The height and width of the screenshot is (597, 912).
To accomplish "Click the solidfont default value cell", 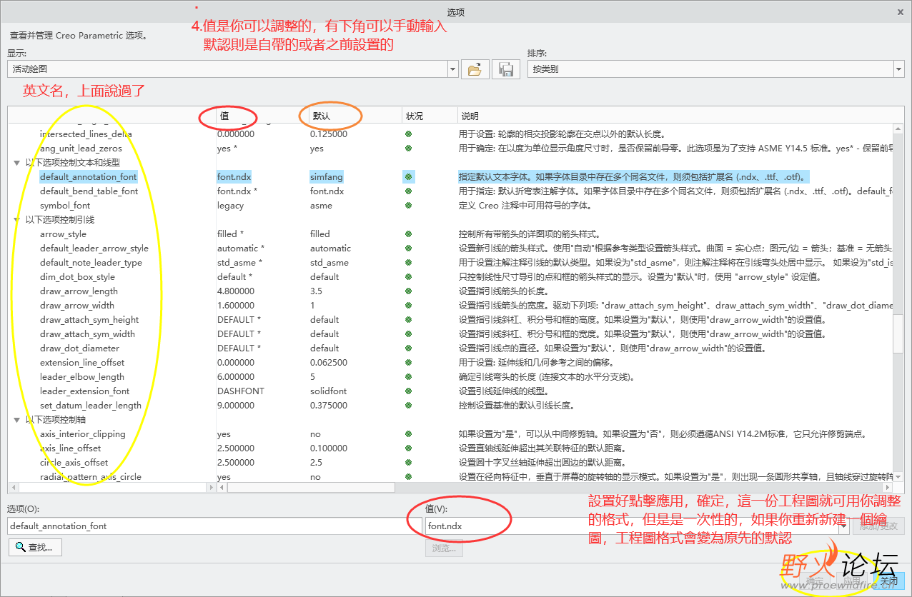I will 329,391.
